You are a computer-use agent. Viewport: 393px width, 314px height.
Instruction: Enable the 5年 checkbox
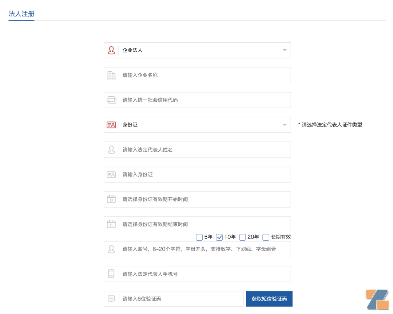tap(199, 237)
